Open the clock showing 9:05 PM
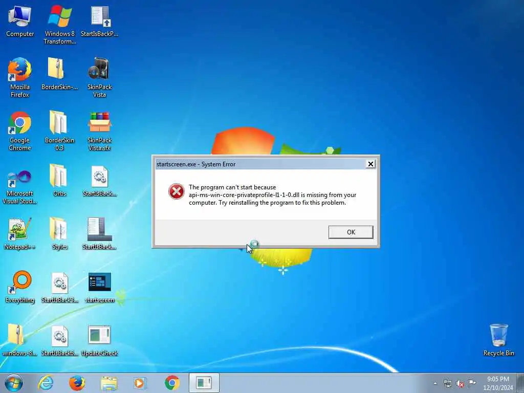This screenshot has height=393, width=524. coord(497,383)
